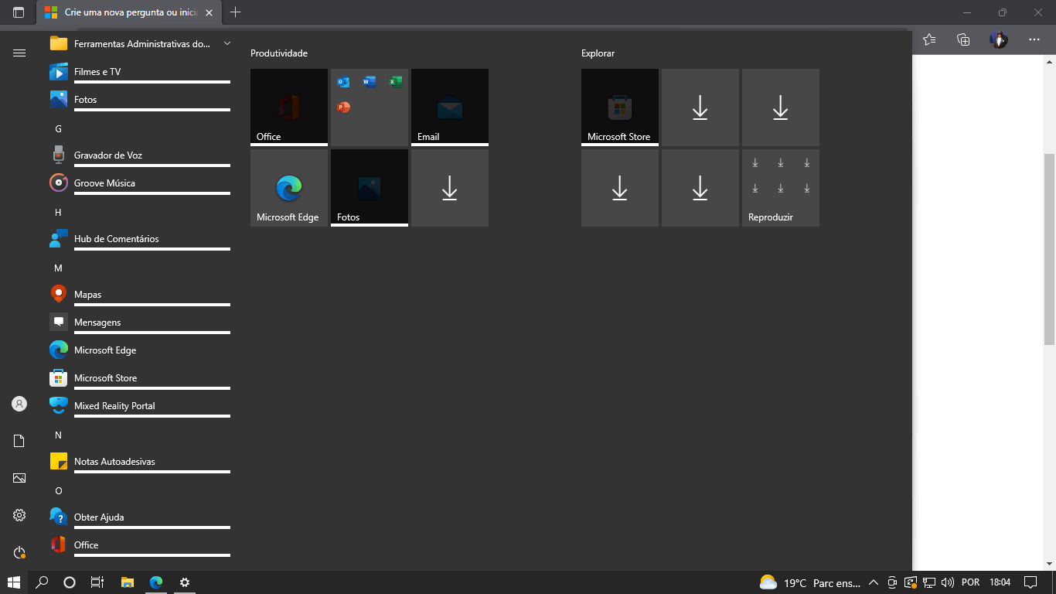Launch Gravador de Voz
The width and height of the screenshot is (1056, 594).
click(x=139, y=155)
